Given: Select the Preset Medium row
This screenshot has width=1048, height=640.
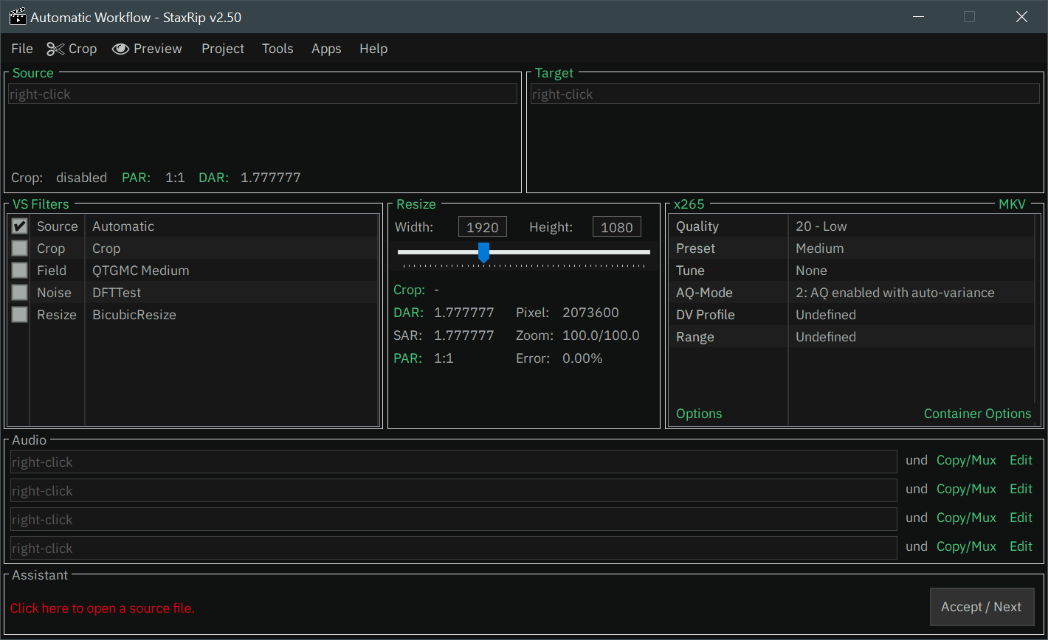Looking at the screenshot, I should [x=851, y=248].
